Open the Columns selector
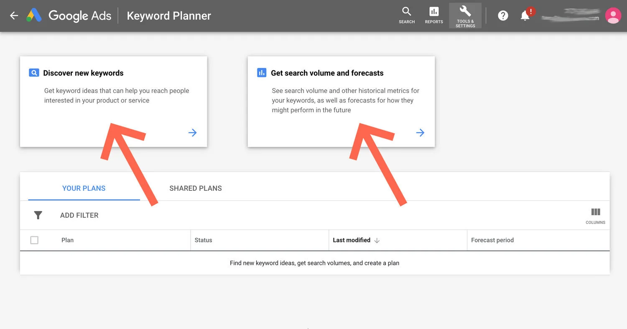 pyautogui.click(x=596, y=216)
